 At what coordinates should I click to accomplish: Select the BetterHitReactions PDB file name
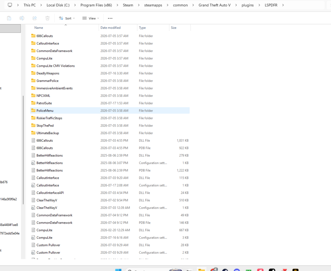(x=50, y=170)
